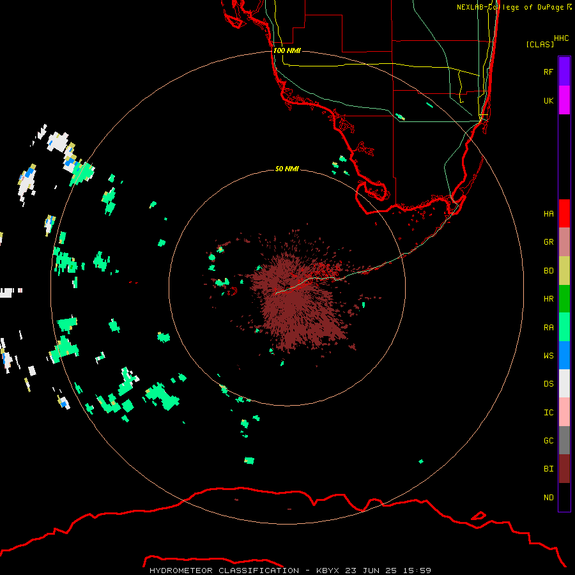Select the GR pinkish legend swatch
575x575 pixels.
tap(564, 242)
